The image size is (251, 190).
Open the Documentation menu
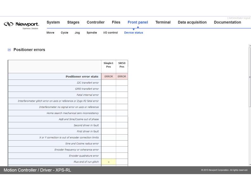(227, 22)
